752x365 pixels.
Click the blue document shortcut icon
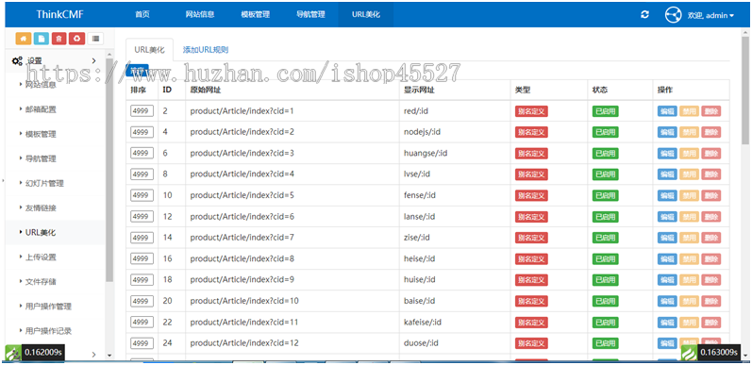pyautogui.click(x=42, y=39)
